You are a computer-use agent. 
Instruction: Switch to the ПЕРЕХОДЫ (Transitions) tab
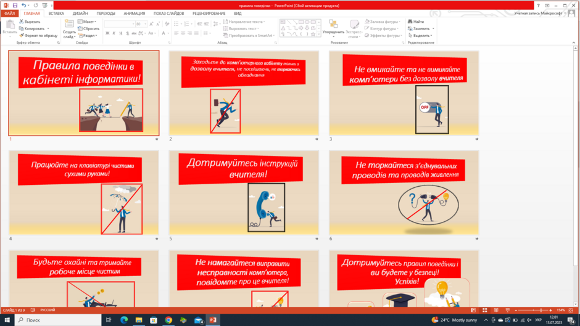(106, 14)
